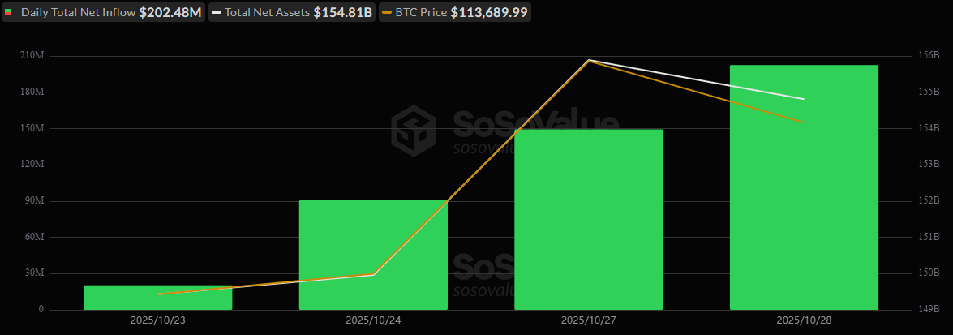The width and height of the screenshot is (953, 335).
Task: Click the white Total Net Assets legend marker
Action: pos(217,13)
